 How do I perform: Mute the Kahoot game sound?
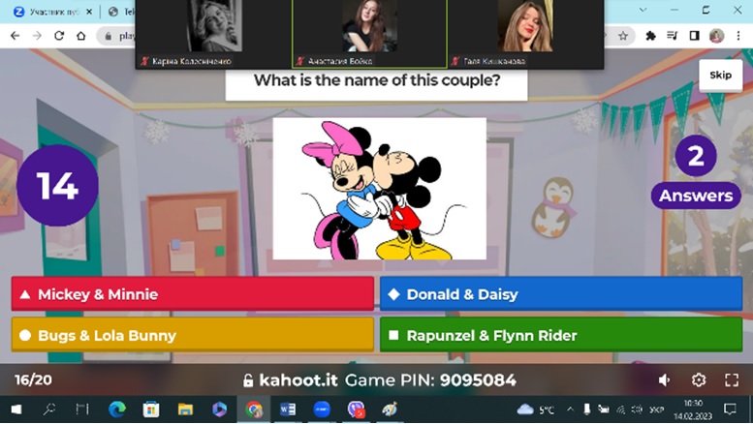[x=665, y=380]
